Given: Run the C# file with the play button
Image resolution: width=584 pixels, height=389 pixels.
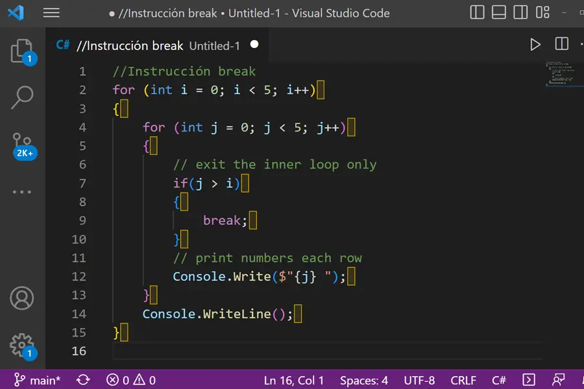Looking at the screenshot, I should pyautogui.click(x=535, y=44).
